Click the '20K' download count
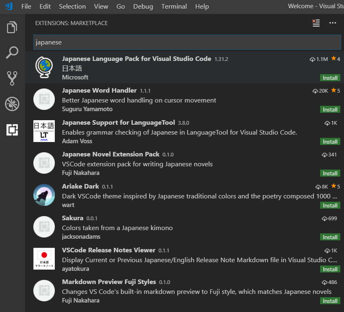Screen dimensions: 344x312 320,91
